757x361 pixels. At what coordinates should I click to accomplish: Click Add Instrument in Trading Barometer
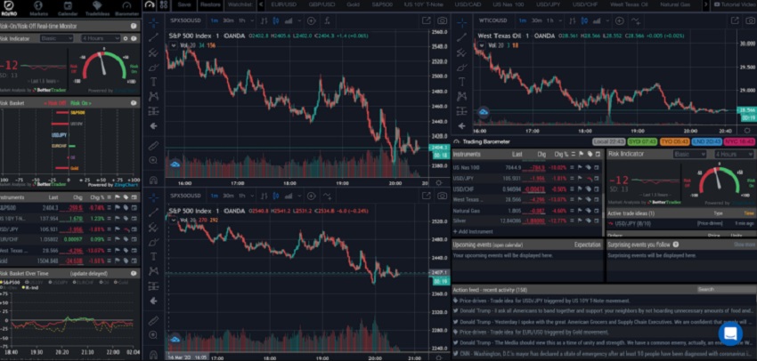click(473, 231)
